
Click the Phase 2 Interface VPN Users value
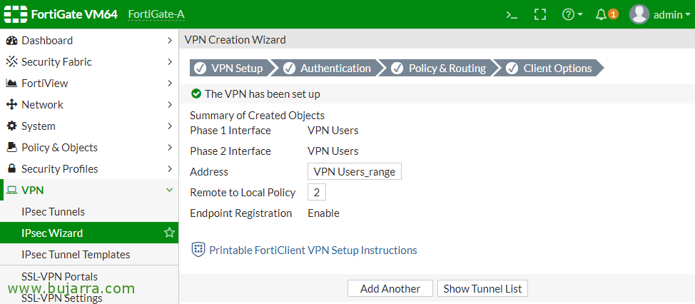[333, 151]
